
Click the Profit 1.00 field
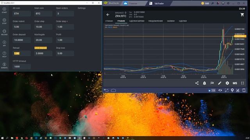click(x=65, y=40)
